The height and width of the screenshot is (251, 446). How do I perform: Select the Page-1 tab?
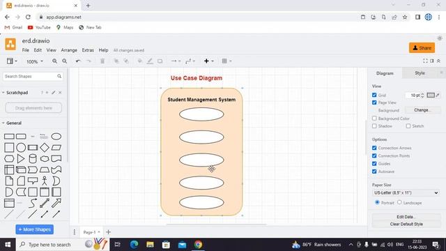click(91, 232)
